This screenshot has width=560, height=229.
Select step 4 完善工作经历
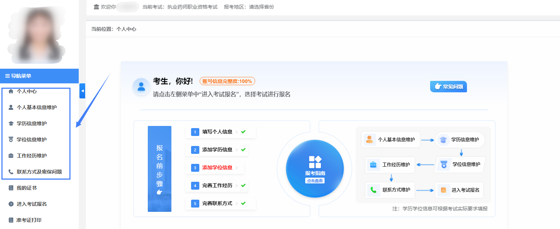tap(217, 185)
